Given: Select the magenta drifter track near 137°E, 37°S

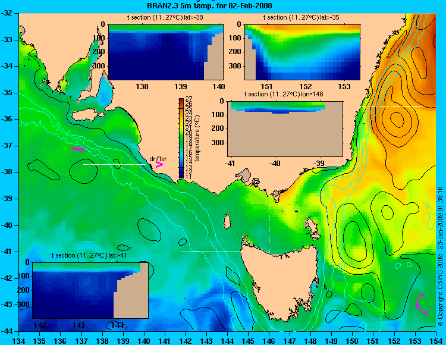Looking at the screenshot, I should (78, 149).
